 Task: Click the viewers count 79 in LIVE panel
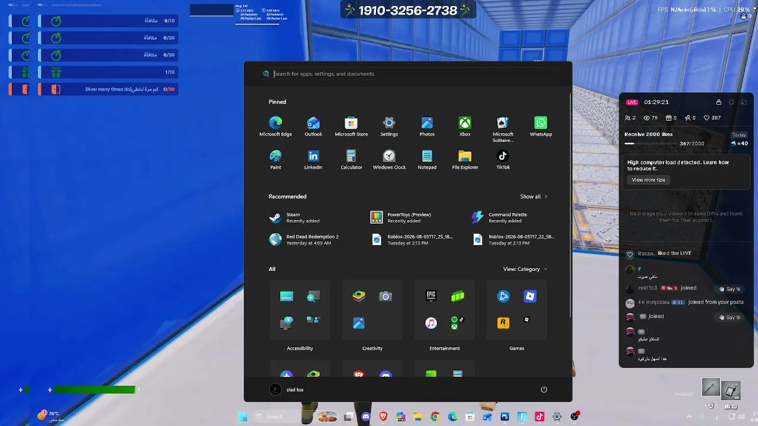(x=651, y=118)
